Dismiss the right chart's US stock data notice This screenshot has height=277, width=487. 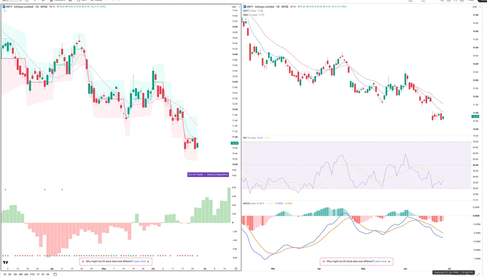[389, 262]
